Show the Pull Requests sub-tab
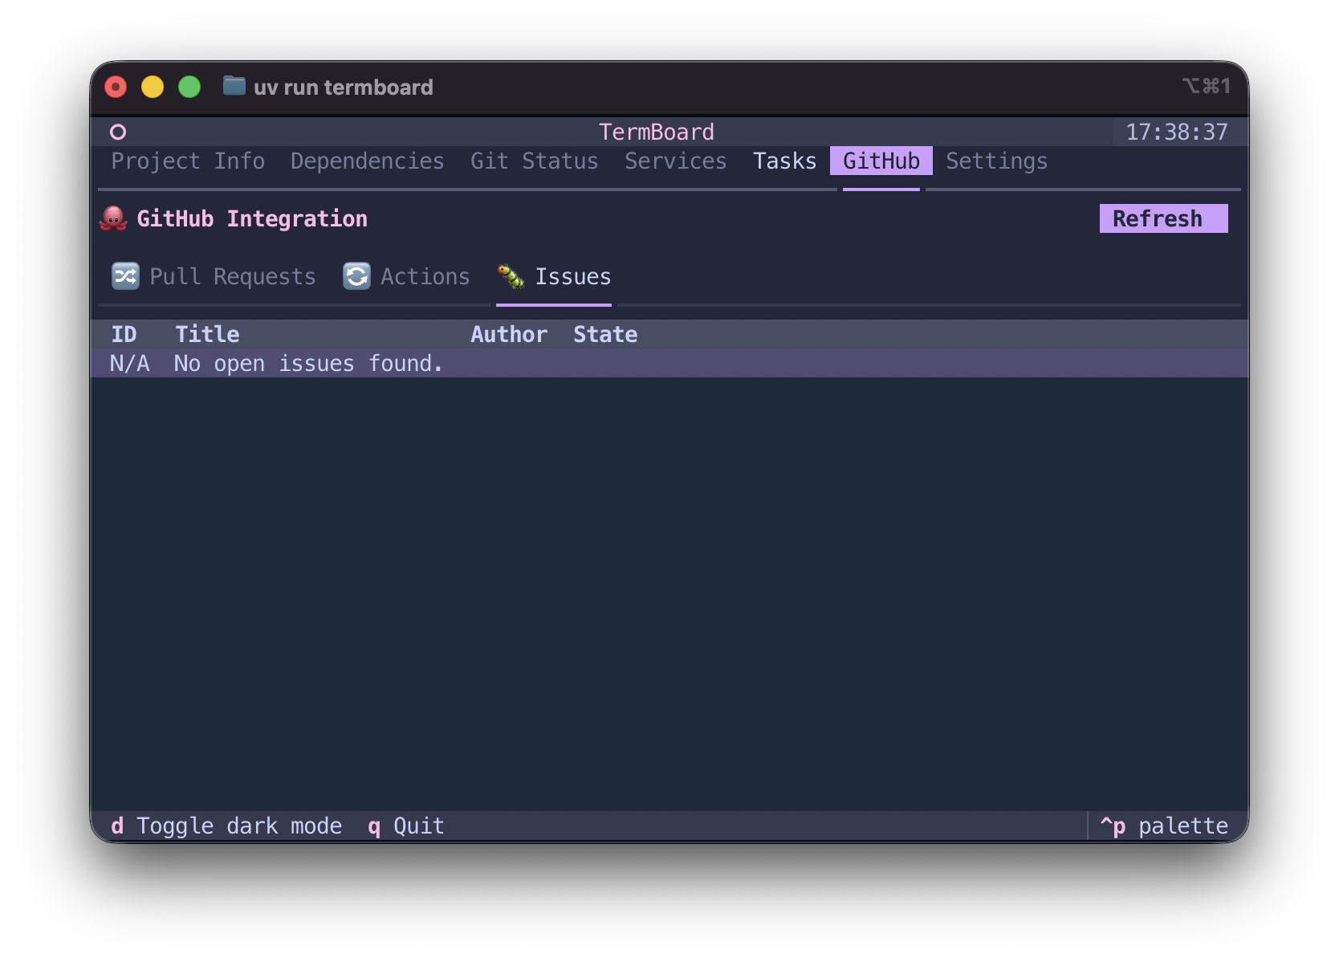Image resolution: width=1339 pixels, height=962 pixels. pyautogui.click(x=214, y=276)
